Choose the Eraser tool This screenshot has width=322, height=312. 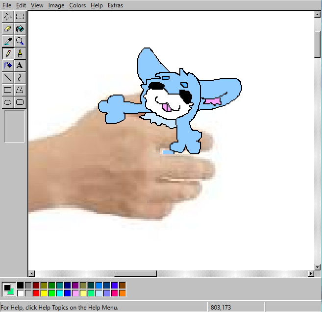pos(8,29)
